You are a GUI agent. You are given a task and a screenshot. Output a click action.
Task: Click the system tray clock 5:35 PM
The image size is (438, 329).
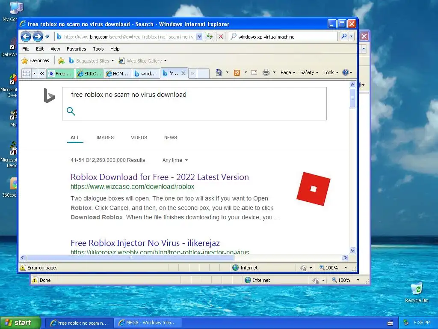[422, 323]
